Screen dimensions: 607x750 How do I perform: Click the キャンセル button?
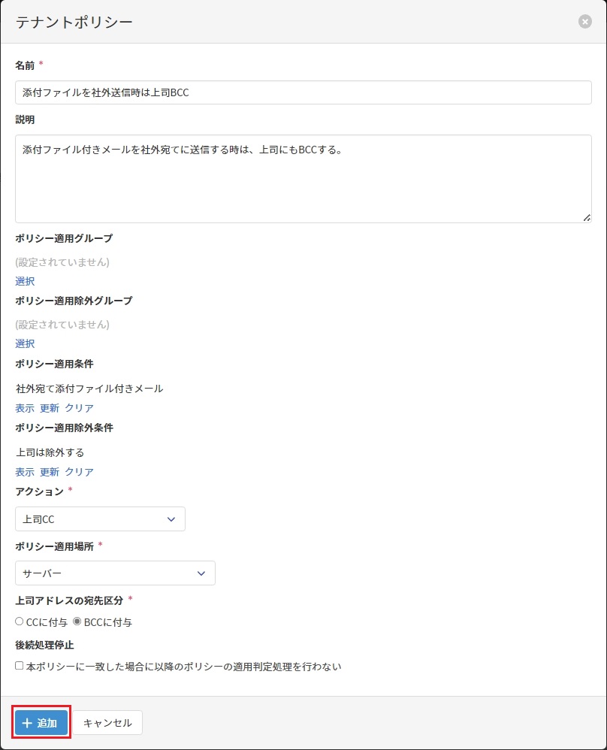107,722
